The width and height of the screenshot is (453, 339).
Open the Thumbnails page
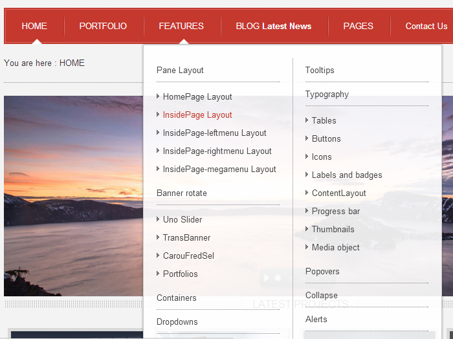[333, 230]
